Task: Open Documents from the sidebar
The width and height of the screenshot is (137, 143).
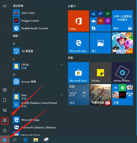Action: pyautogui.click(x=5, y=100)
